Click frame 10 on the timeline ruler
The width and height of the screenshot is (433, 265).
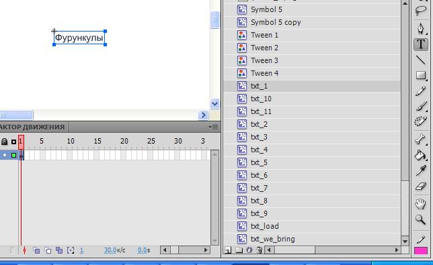tap(71, 142)
